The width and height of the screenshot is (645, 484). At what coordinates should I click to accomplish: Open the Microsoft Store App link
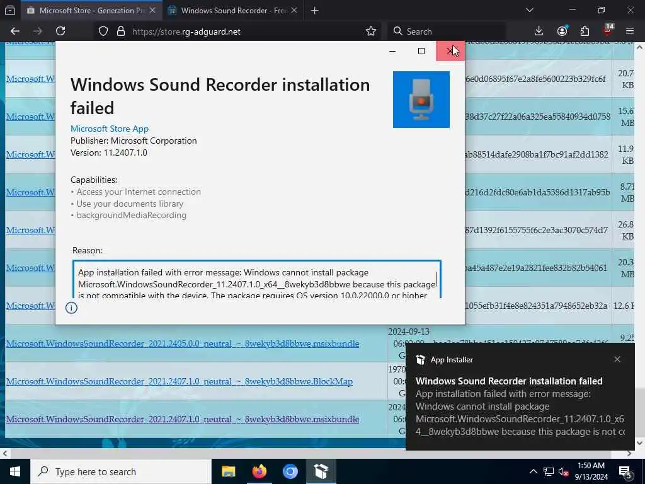(110, 129)
